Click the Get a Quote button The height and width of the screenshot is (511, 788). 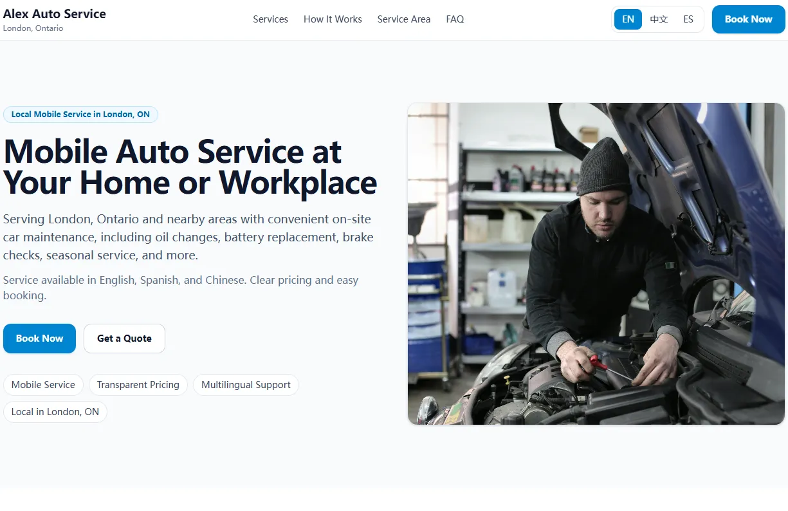coord(124,338)
